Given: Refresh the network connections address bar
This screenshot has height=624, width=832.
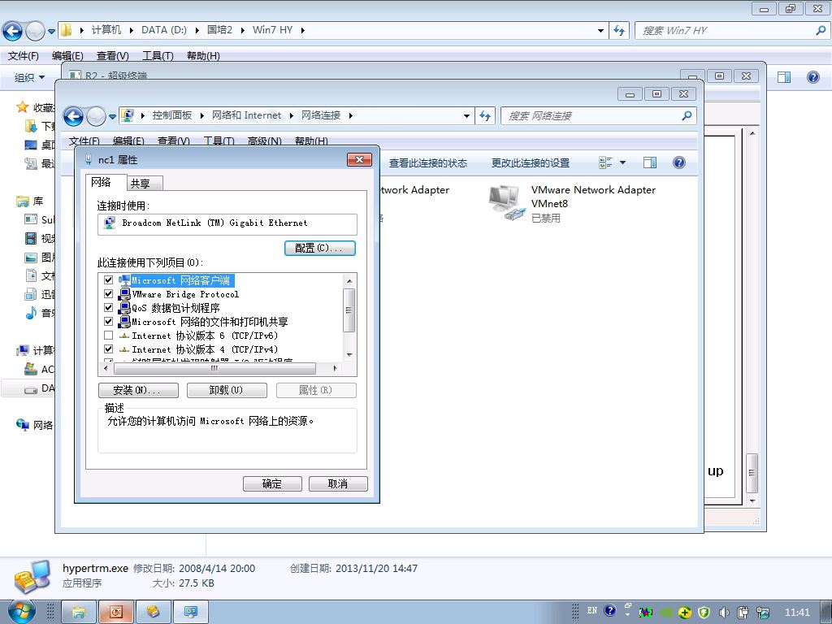Looking at the screenshot, I should point(485,115).
